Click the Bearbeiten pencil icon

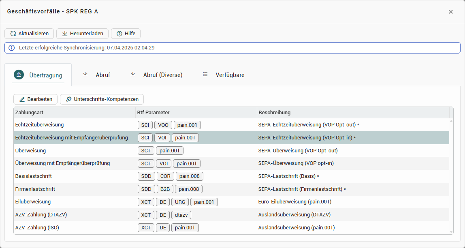[x=22, y=99]
